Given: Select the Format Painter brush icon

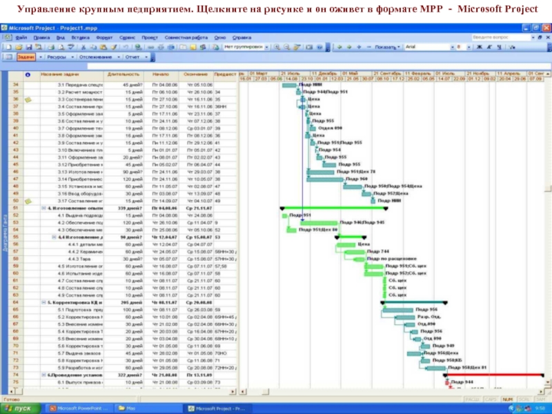Looking at the screenshot, I should [x=114, y=47].
